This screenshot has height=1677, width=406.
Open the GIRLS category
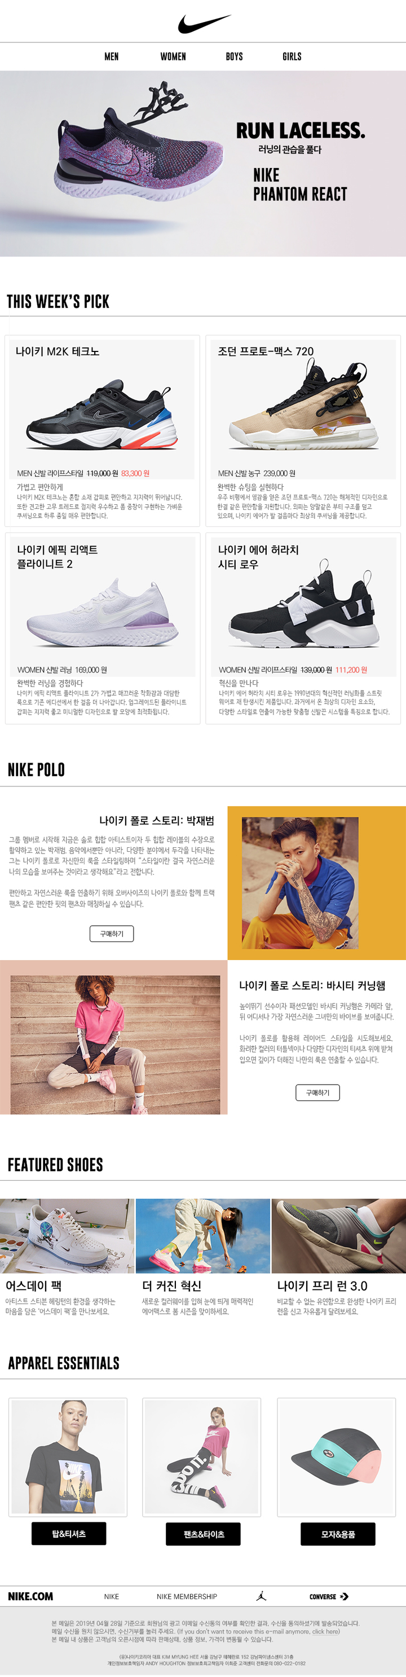coord(292,56)
